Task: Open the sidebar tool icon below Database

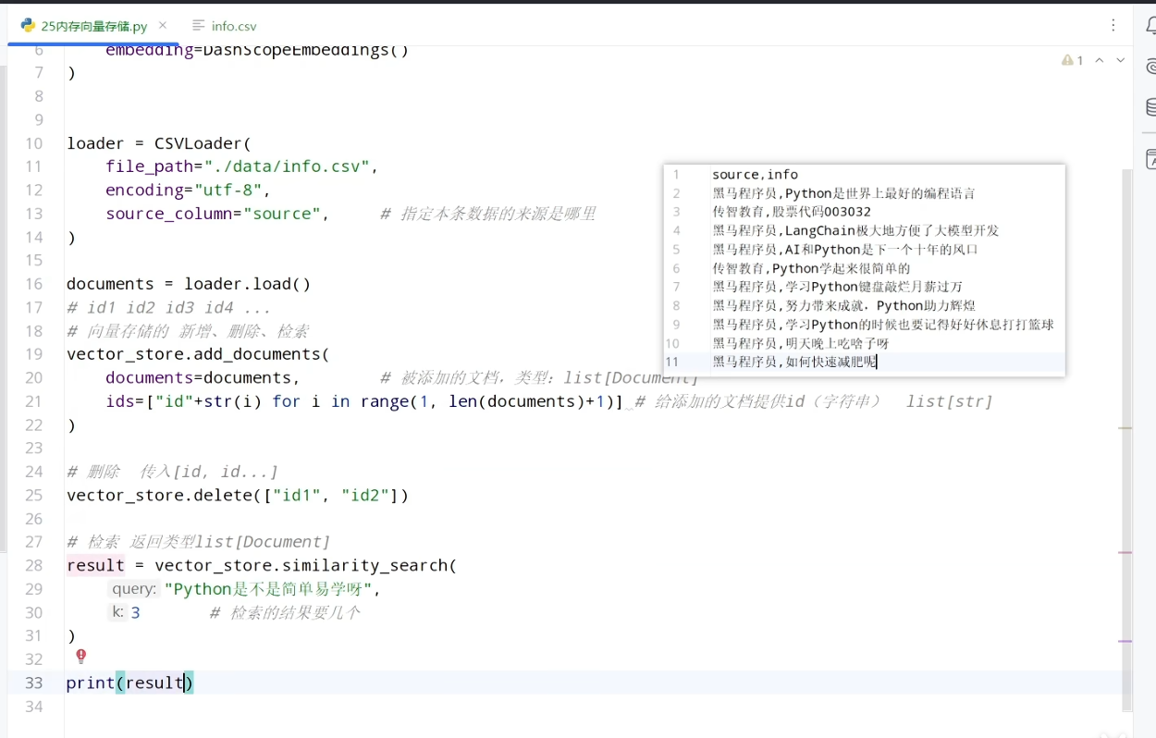Action: point(1150,159)
